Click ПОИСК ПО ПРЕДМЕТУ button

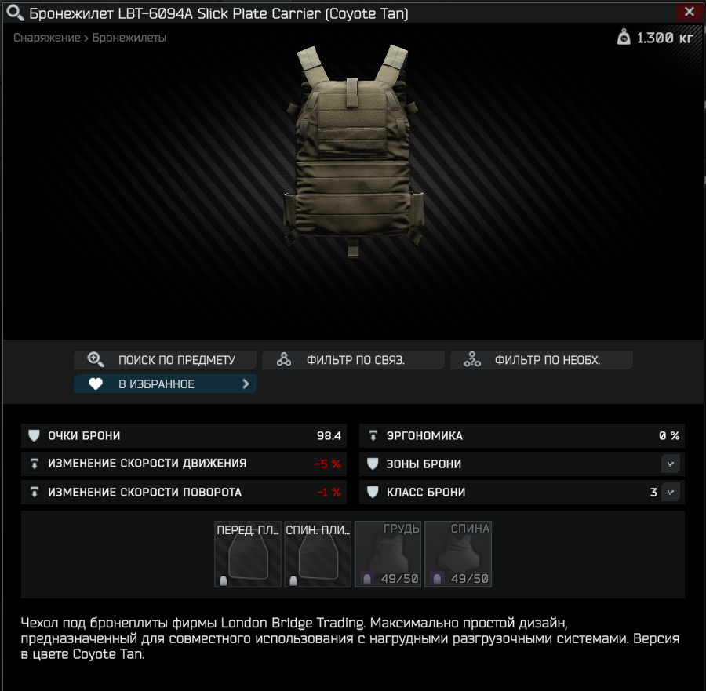(166, 360)
